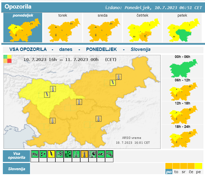Click the wind warning windsock icon

pyautogui.click(x=35, y=154)
